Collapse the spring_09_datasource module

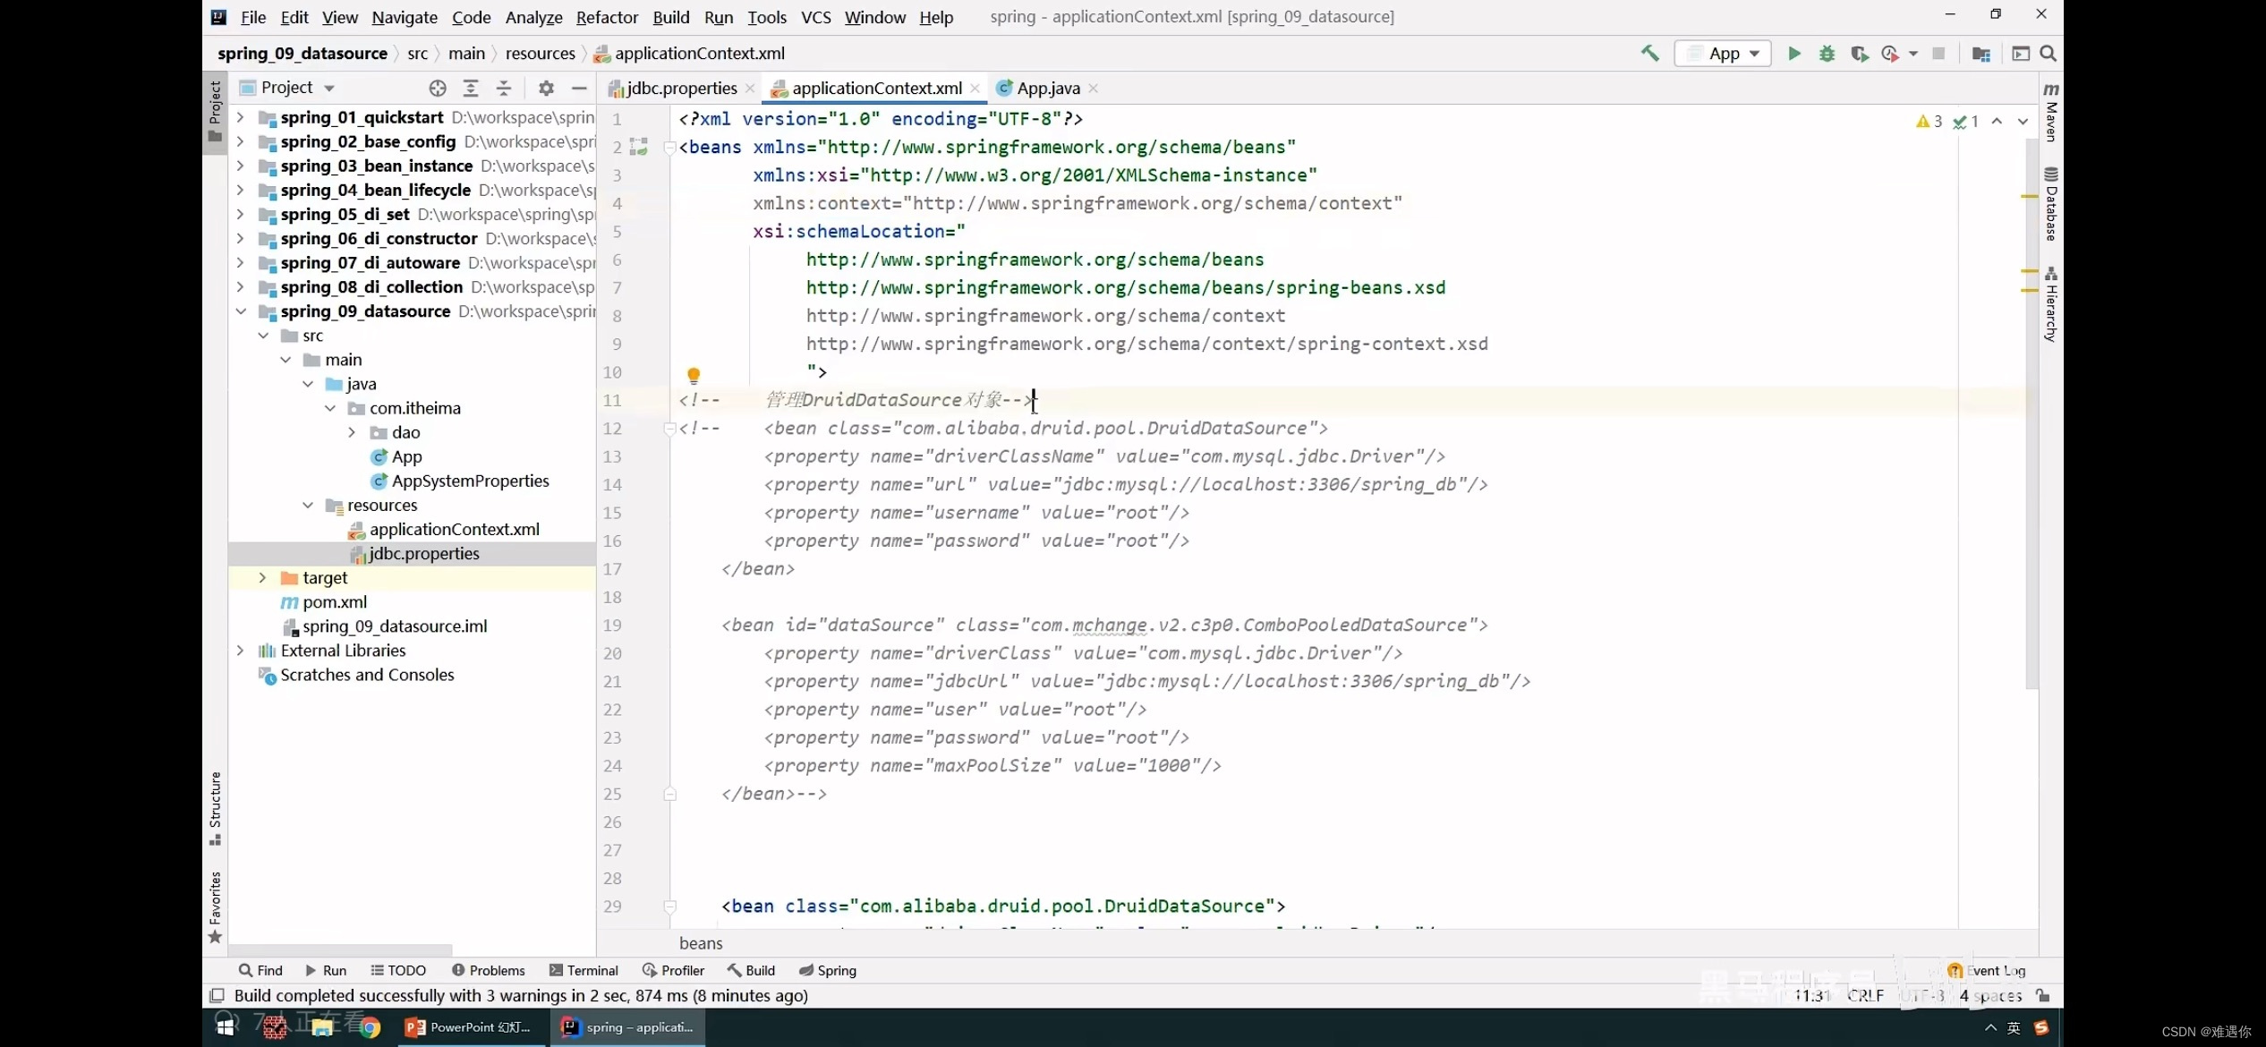click(x=240, y=311)
